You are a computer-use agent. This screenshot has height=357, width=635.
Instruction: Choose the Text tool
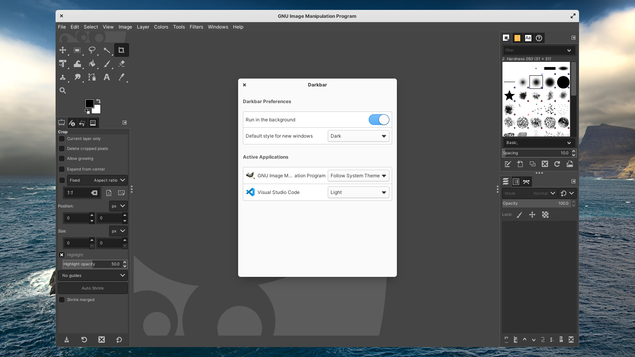click(106, 77)
